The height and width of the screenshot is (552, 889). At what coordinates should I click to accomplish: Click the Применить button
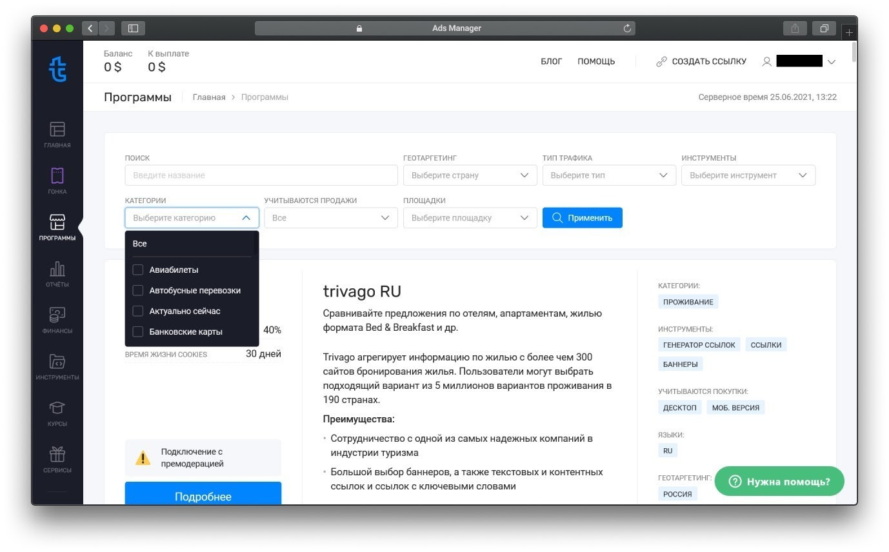click(582, 218)
